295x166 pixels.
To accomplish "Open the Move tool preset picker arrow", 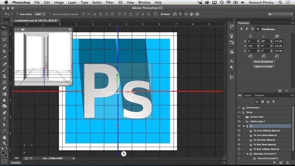I will pos(12,14).
